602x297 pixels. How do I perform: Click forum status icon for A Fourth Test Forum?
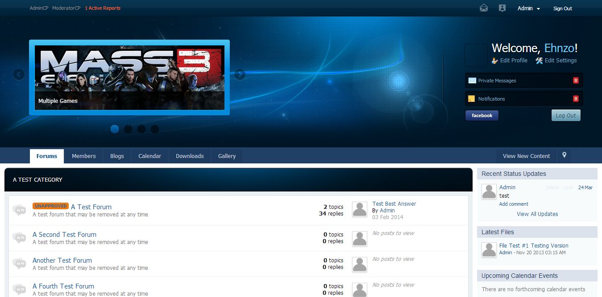pyautogui.click(x=19, y=289)
